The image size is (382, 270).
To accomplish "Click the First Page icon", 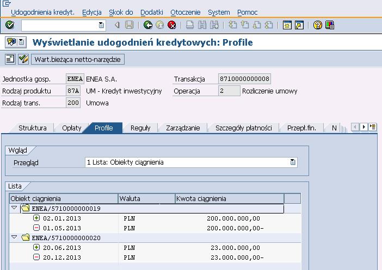I will (233, 25).
